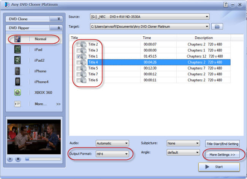Screen dimensions: 247x179
Task: Open Title Start/End Setting
Action: click(x=222, y=144)
